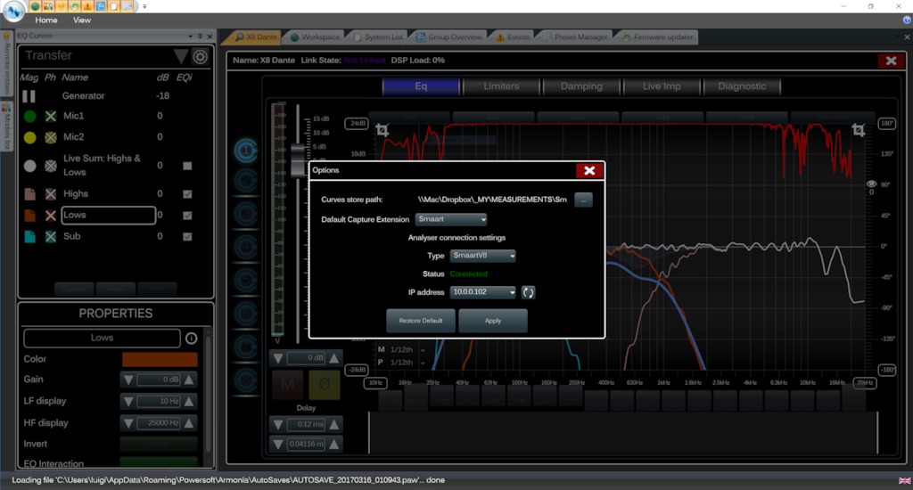Click the warning triangle quick access icon
This screenshot has width=913, height=490.
click(x=87, y=6)
